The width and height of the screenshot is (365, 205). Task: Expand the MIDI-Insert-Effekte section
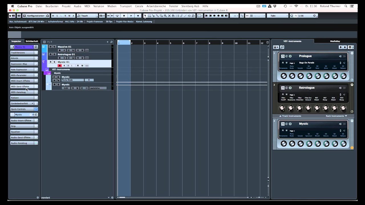[x=24, y=81]
